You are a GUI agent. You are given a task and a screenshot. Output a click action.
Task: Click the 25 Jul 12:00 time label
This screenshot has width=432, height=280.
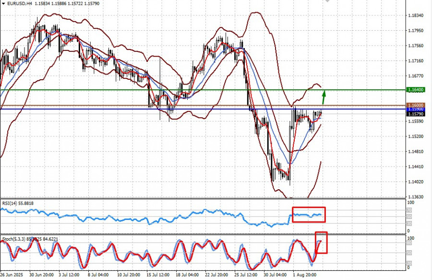[246, 275]
